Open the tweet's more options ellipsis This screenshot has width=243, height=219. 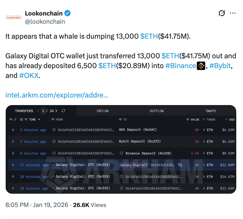click(233, 13)
